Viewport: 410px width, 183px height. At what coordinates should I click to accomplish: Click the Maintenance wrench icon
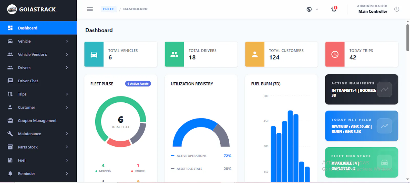coord(10,134)
